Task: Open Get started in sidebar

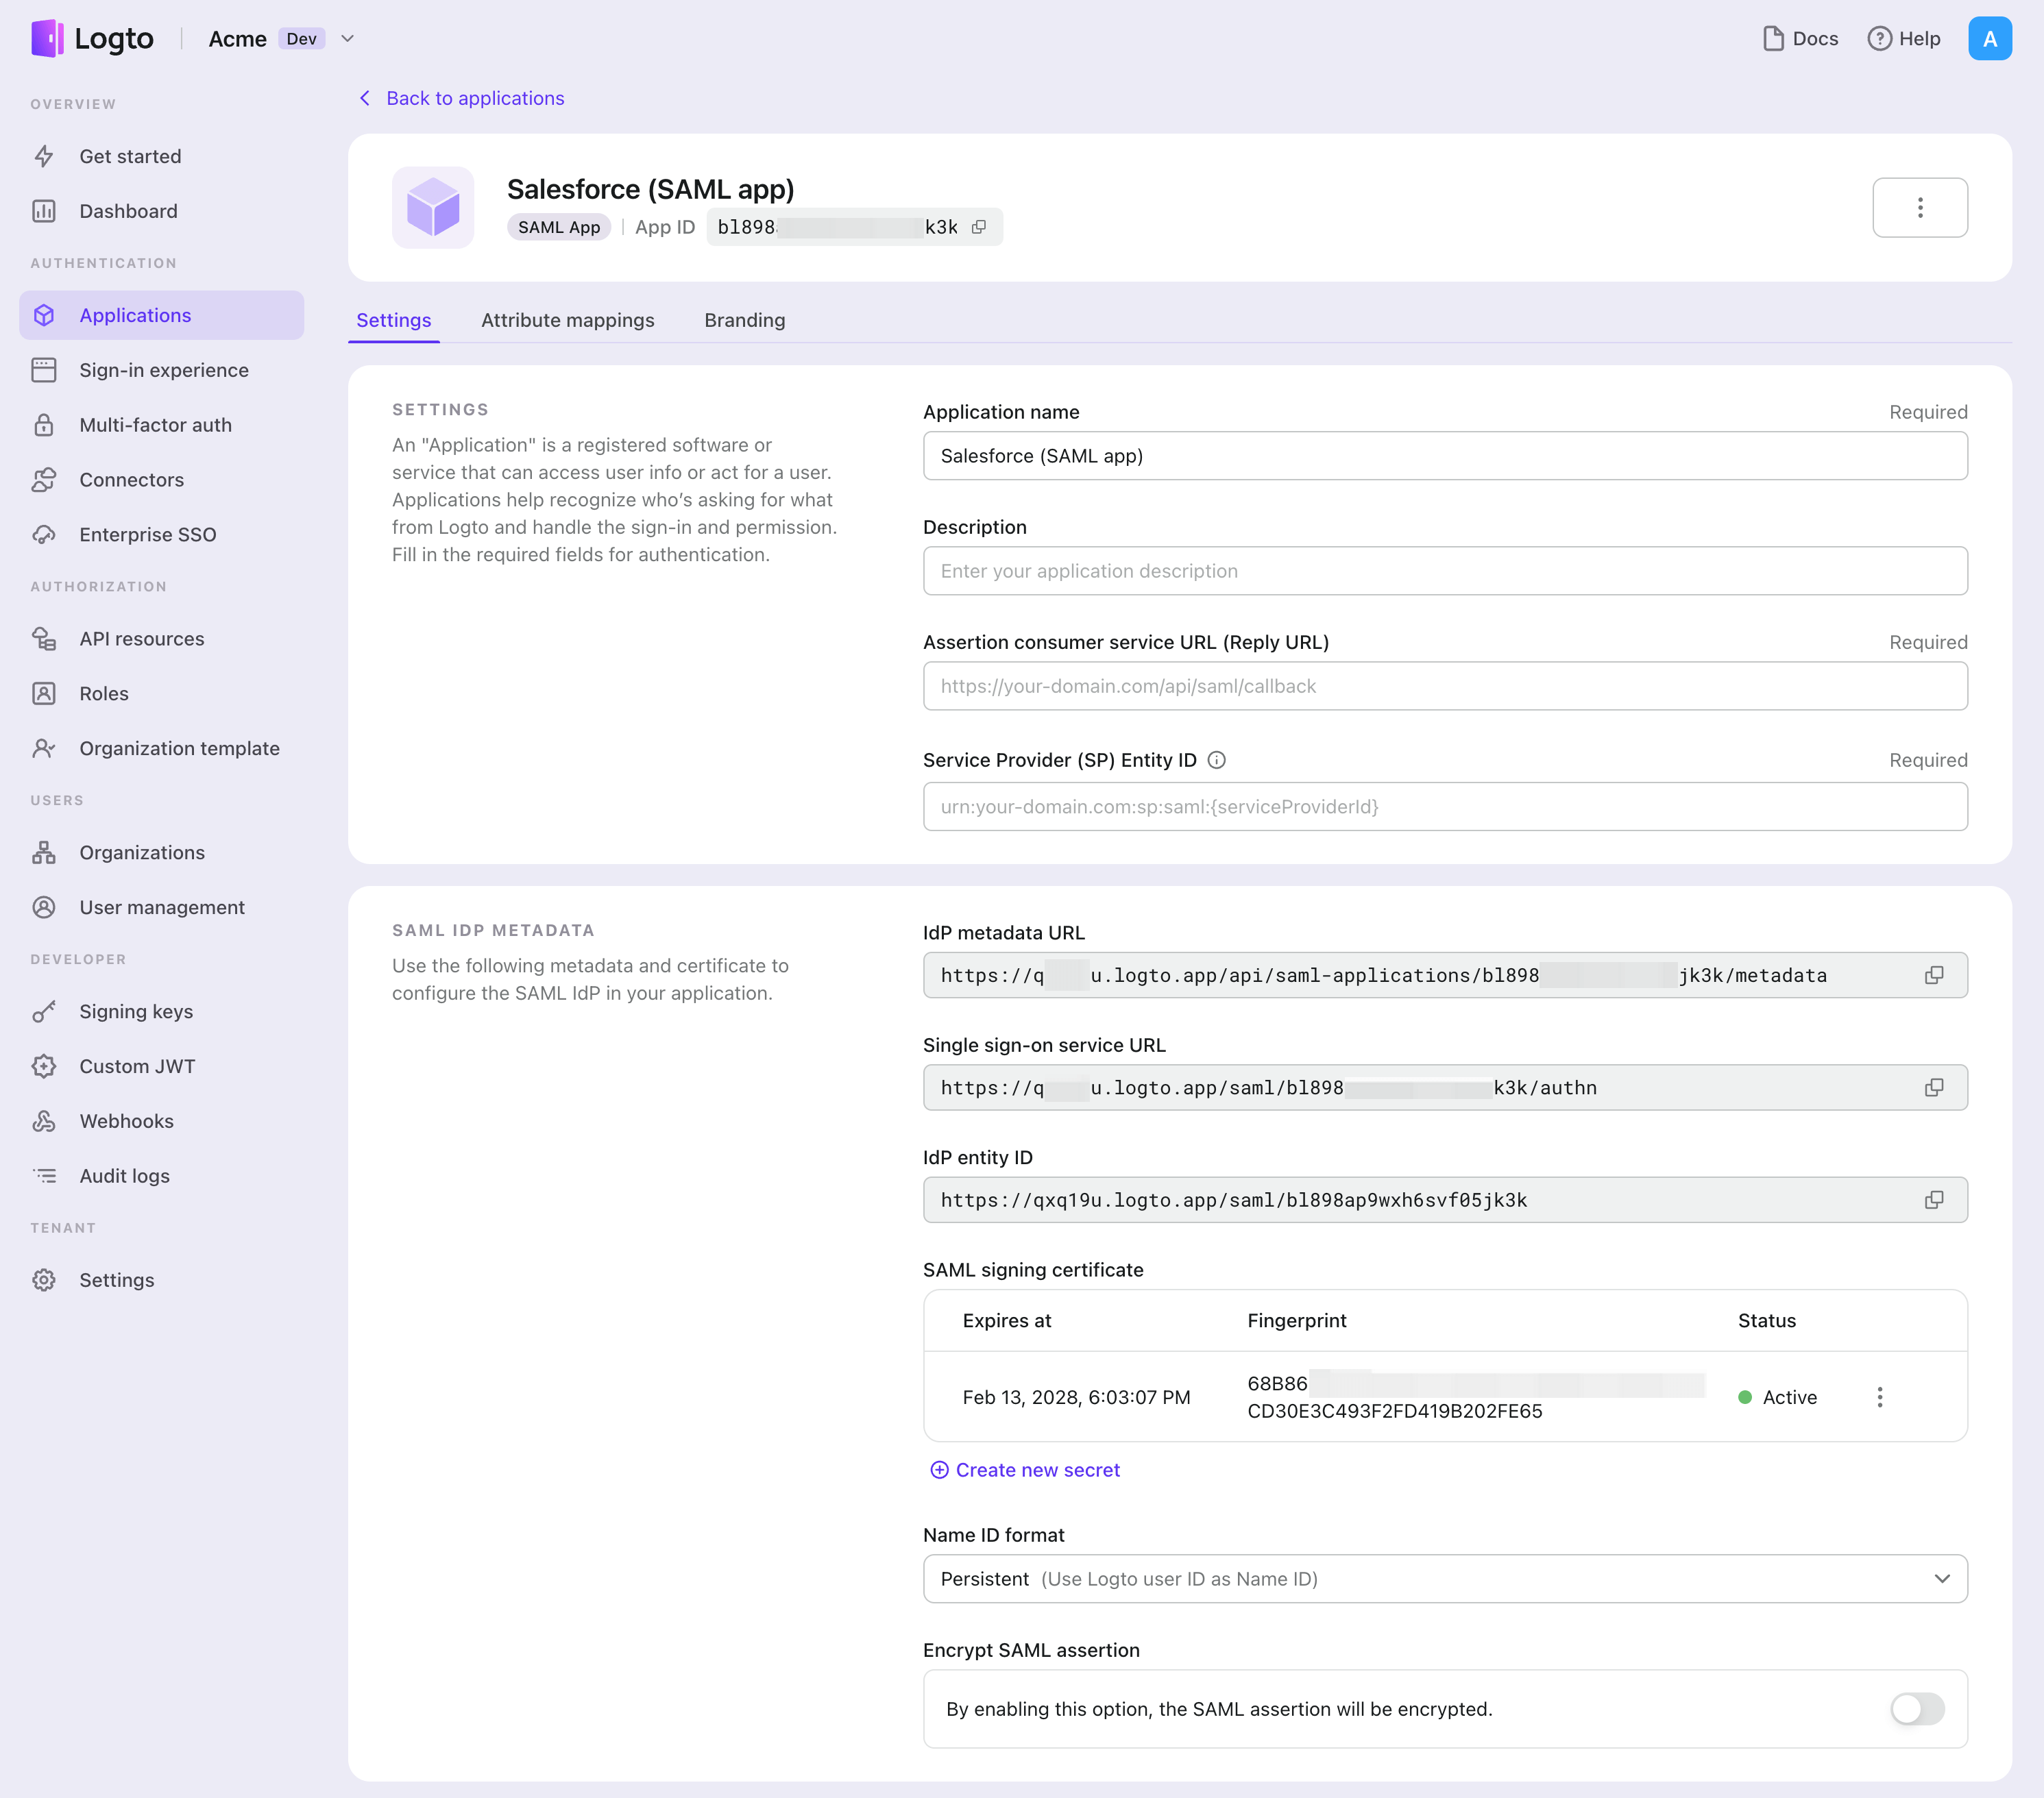Action: point(162,156)
